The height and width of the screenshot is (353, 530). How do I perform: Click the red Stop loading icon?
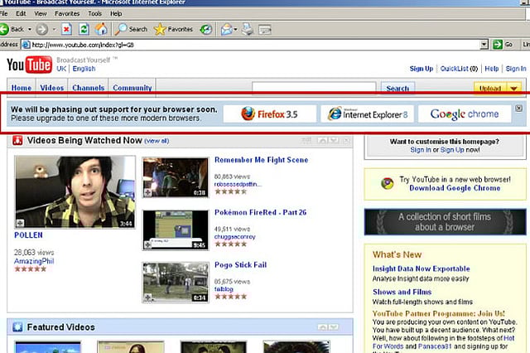(x=66, y=29)
